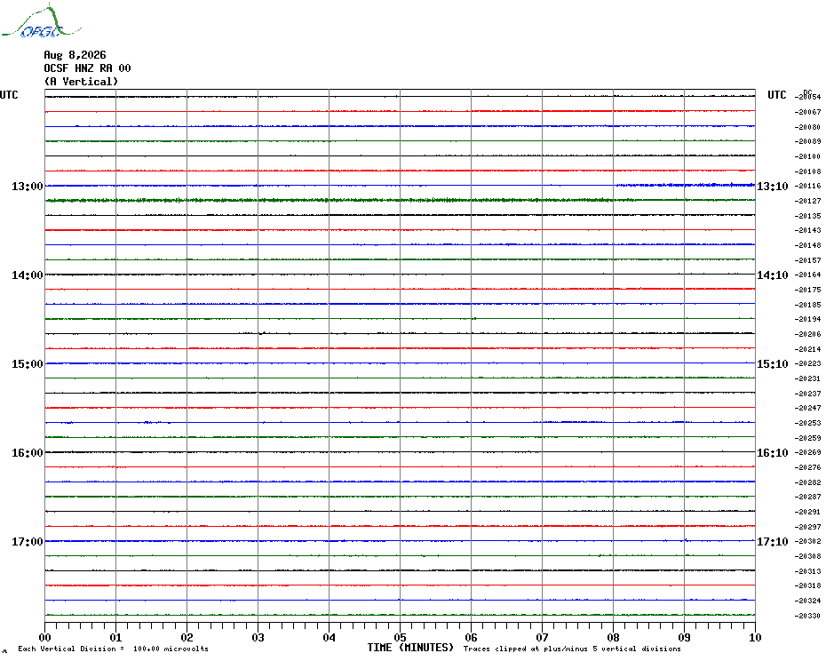Screen dimensions: 826x661
Task: Click the DC offset value '-20157'
Action: click(x=807, y=260)
